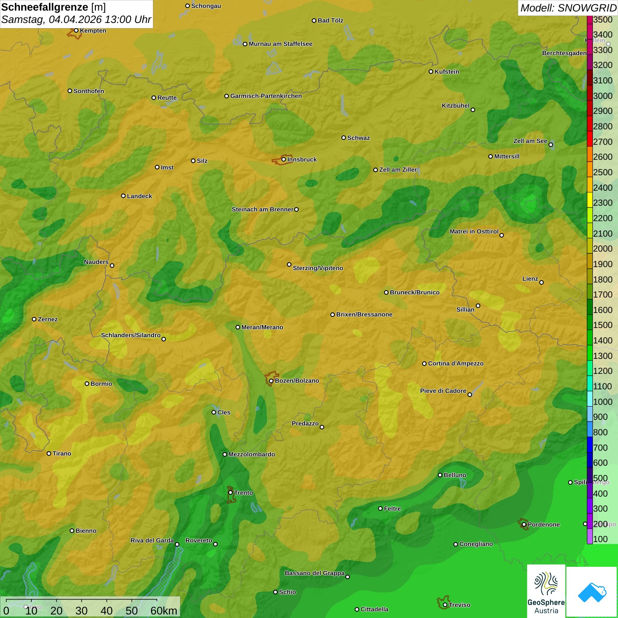Click the Conegliano location dot
Image resolution: width=618 pixels, height=618 pixels.
(x=456, y=544)
